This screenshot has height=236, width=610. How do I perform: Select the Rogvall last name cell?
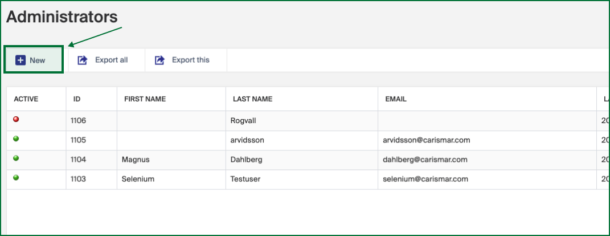pyautogui.click(x=244, y=120)
